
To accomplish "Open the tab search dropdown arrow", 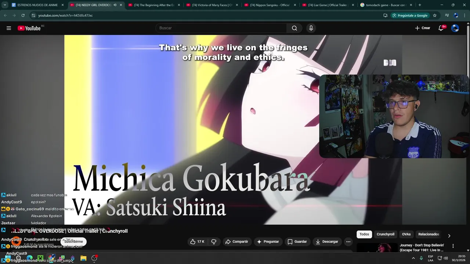I will pyautogui.click(x=4, y=5).
